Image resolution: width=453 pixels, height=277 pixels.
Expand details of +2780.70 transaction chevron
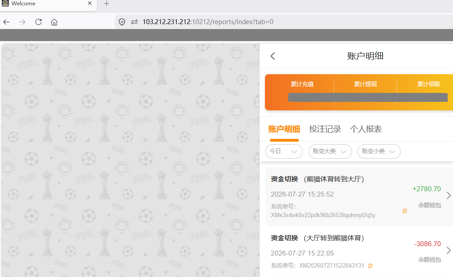[x=449, y=196]
